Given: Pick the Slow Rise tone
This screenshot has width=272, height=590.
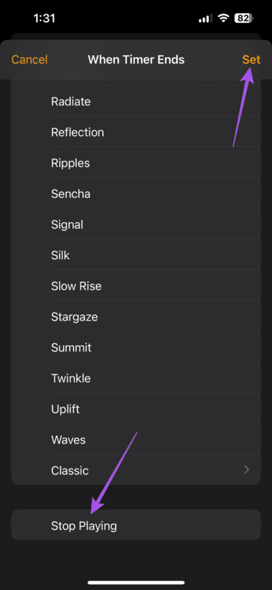Looking at the screenshot, I should coord(136,286).
